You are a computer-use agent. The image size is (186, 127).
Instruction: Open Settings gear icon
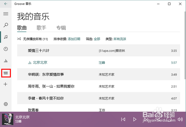(6, 104)
